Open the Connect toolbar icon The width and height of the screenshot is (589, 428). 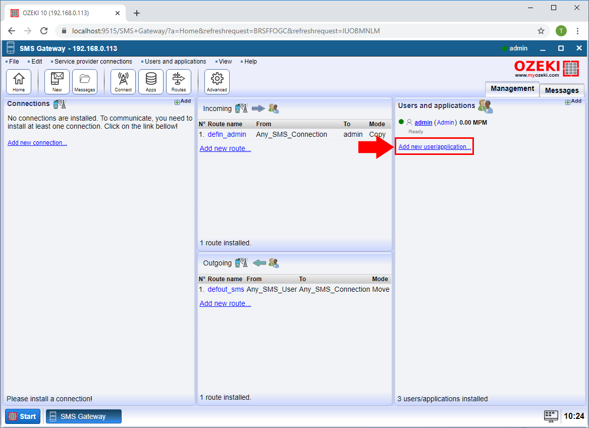click(x=123, y=82)
